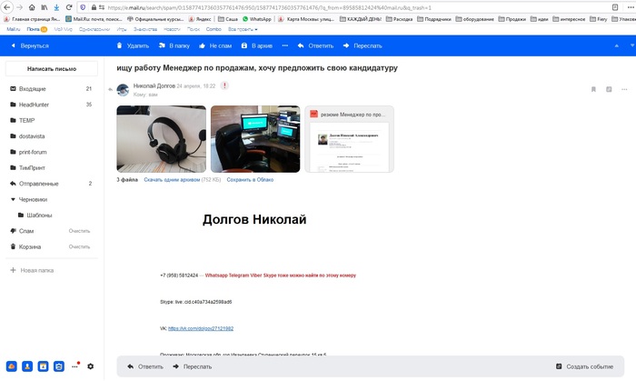The height and width of the screenshot is (381, 636).
Task: Click Скачать одним архивом link
Action: pos(172,180)
